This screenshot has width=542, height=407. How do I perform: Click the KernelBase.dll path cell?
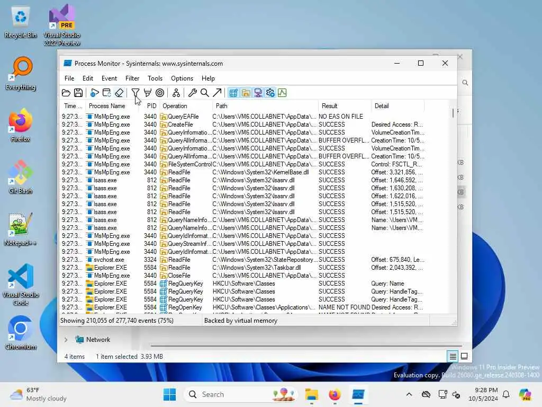click(x=261, y=172)
